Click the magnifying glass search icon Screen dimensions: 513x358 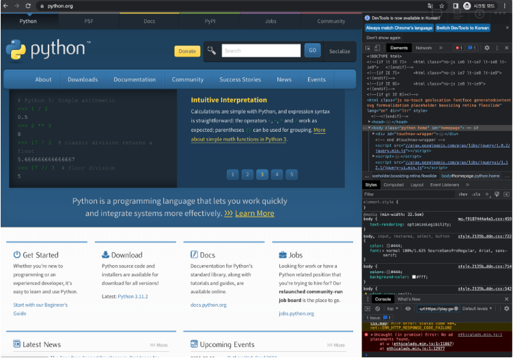coord(211,51)
